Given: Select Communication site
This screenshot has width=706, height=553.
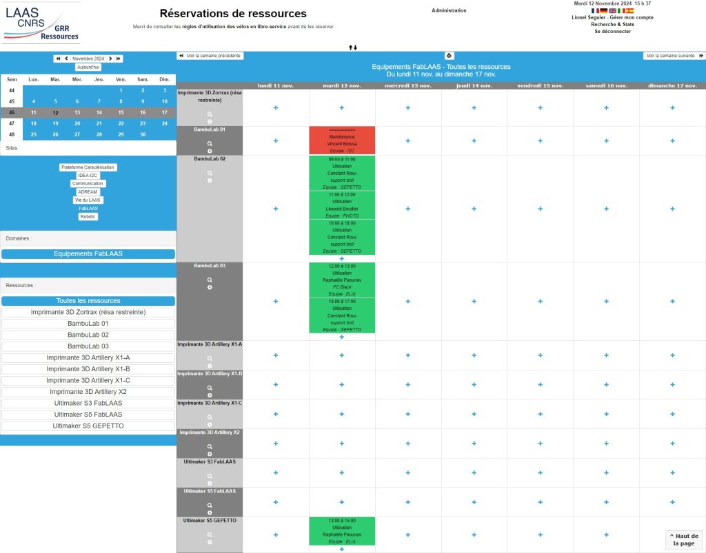Looking at the screenshot, I should (x=88, y=183).
